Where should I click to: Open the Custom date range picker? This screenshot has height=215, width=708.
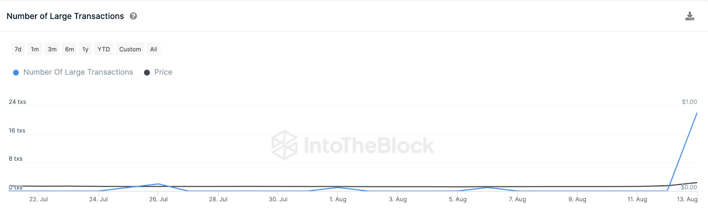[x=130, y=49]
